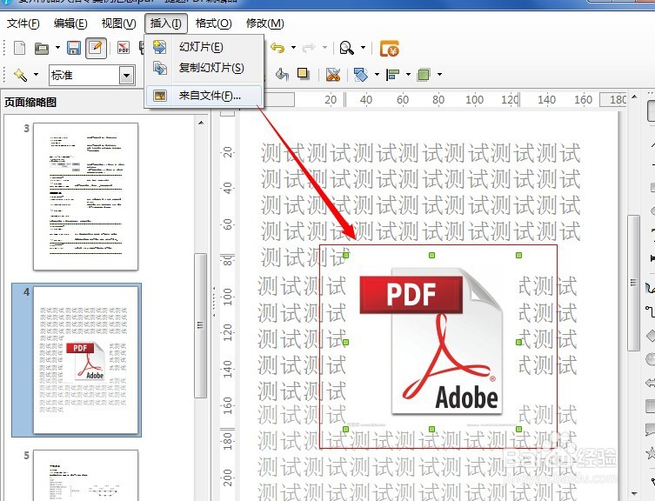Expand the Undo history dropdown arrow
655x501 pixels.
293,48
